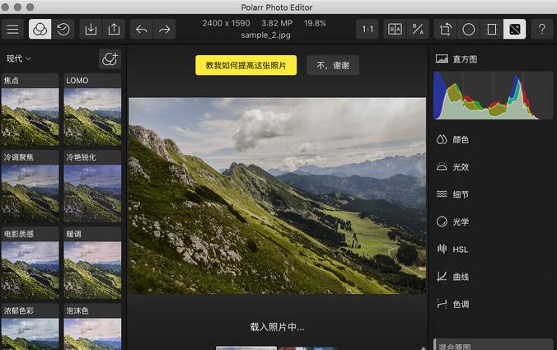Click the mountain photo on canvas
557x350 pixels.
[x=277, y=196]
